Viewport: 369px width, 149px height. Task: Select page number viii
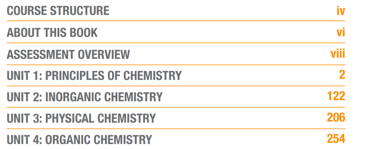(338, 54)
